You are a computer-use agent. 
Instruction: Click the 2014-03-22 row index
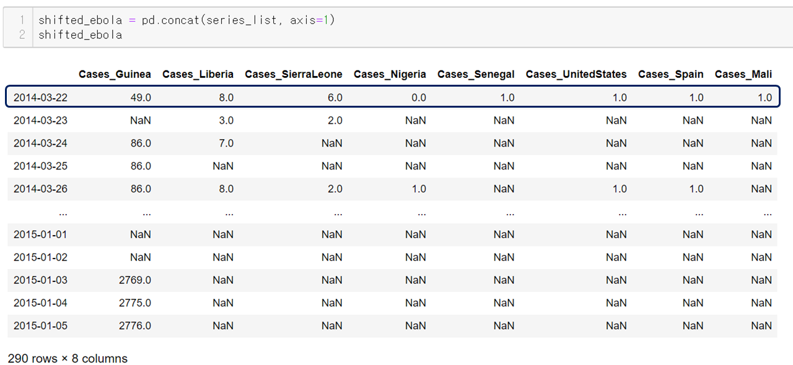(40, 98)
